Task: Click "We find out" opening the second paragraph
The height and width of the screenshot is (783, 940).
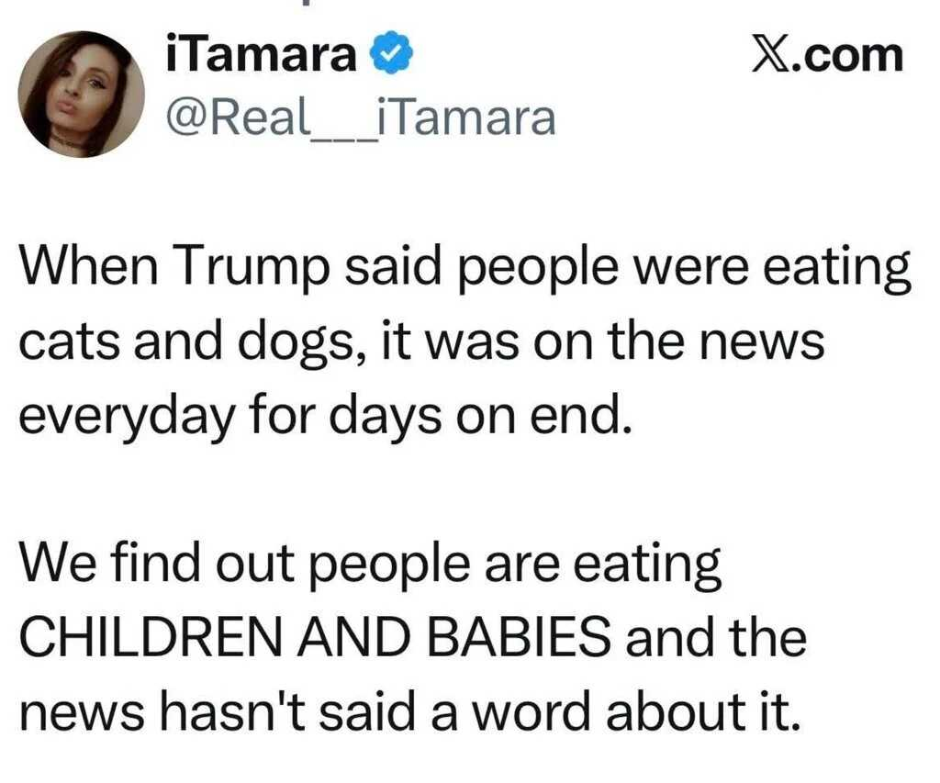Action: coord(158,563)
